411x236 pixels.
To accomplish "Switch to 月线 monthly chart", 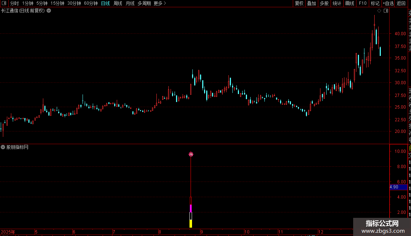I will coord(130,3).
